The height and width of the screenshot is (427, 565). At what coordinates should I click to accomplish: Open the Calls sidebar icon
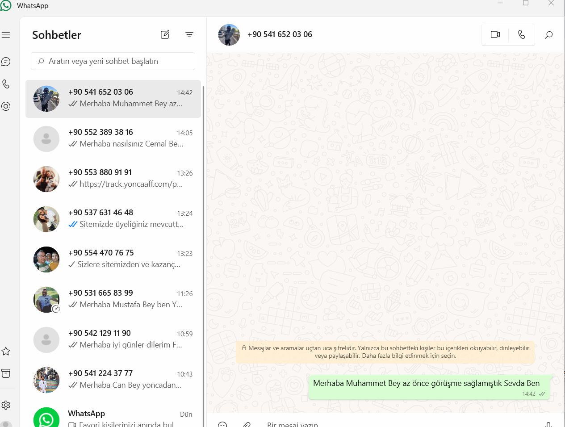[6, 84]
